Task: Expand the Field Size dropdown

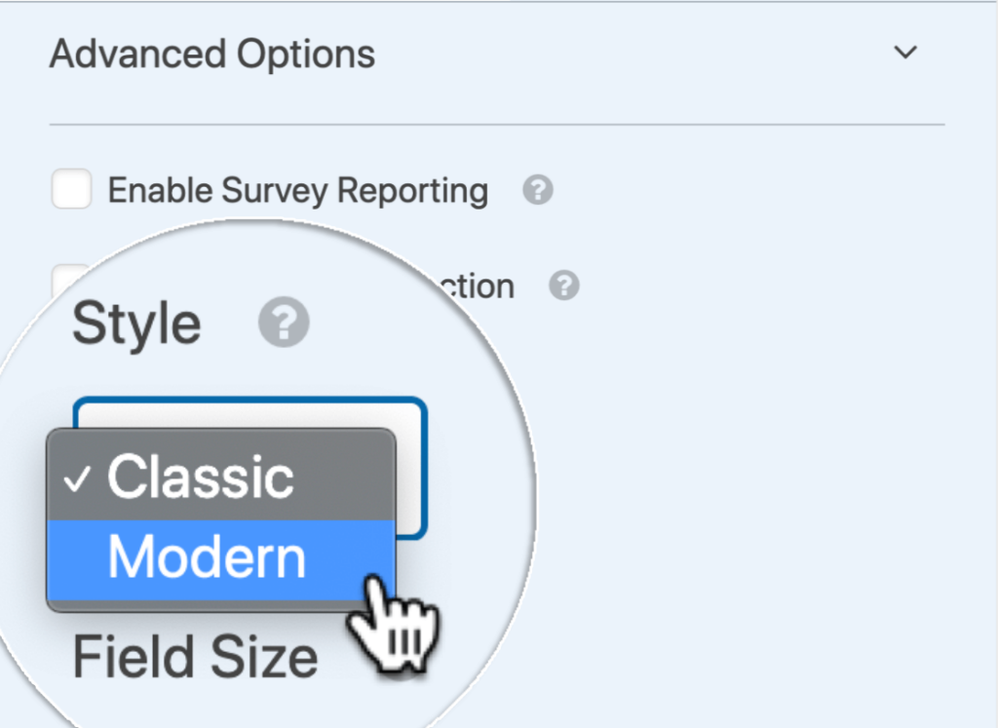Action: pos(195,656)
